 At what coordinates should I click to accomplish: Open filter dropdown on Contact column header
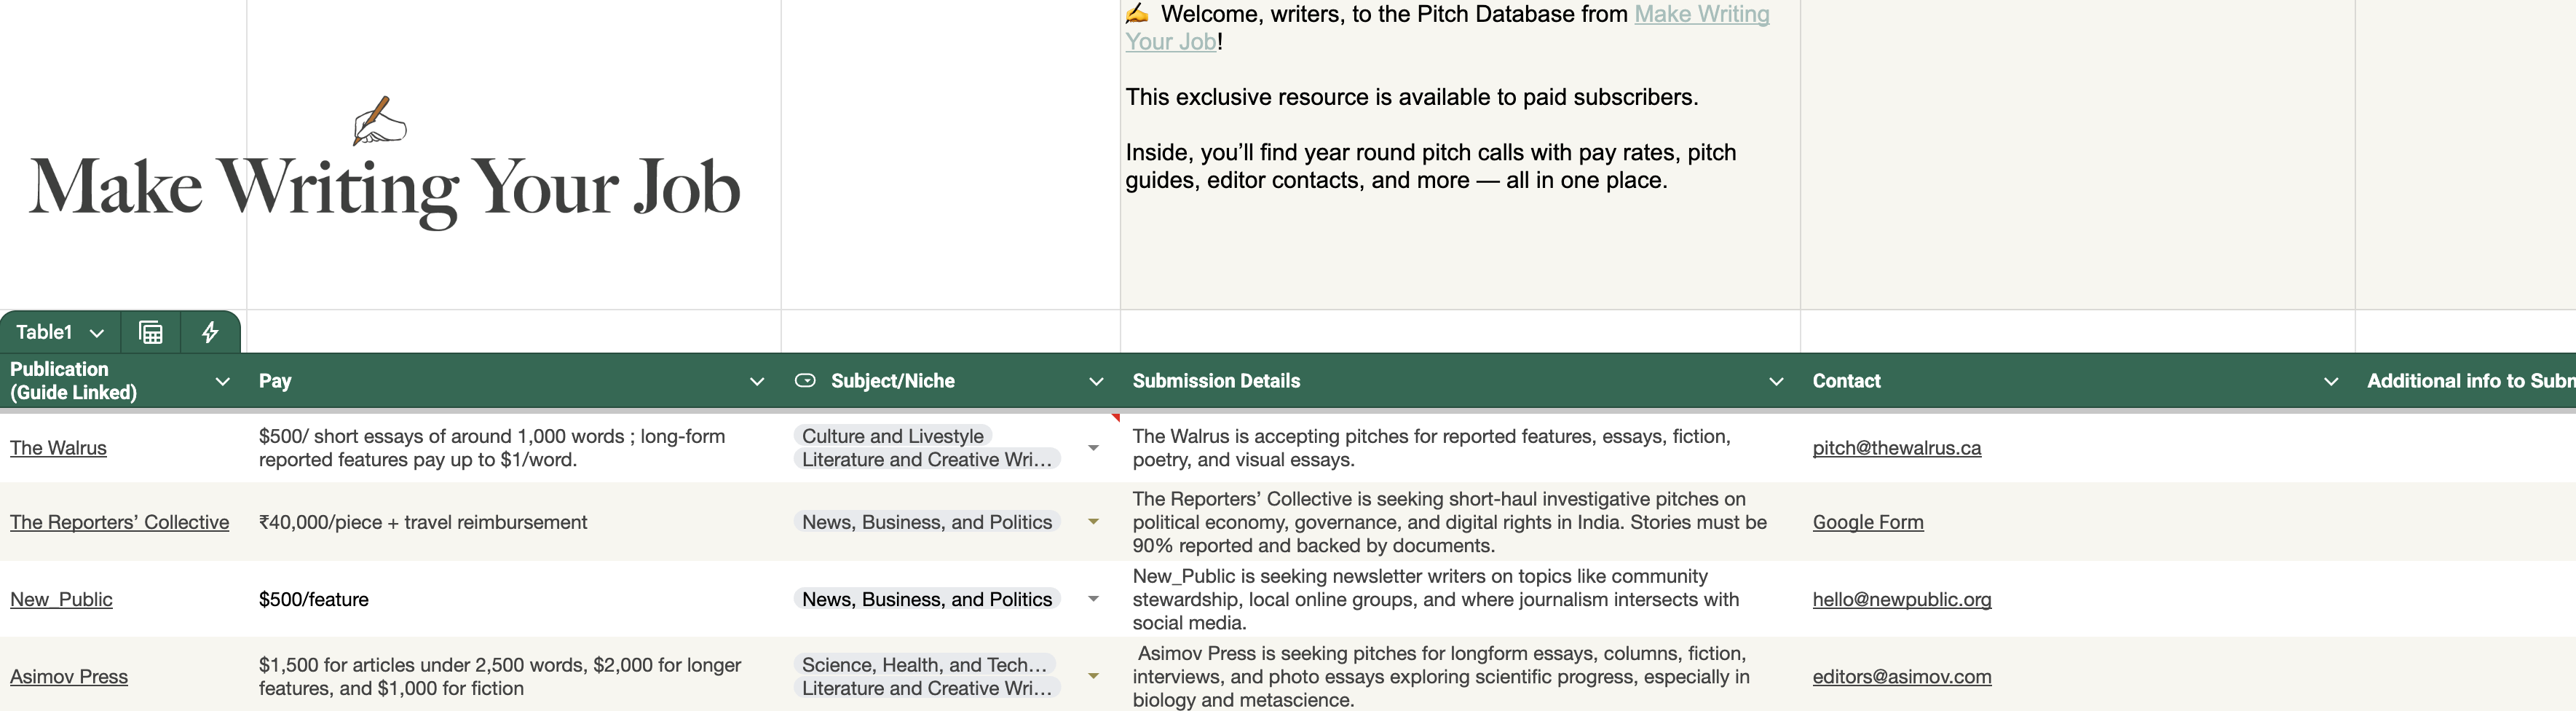click(x=2331, y=381)
